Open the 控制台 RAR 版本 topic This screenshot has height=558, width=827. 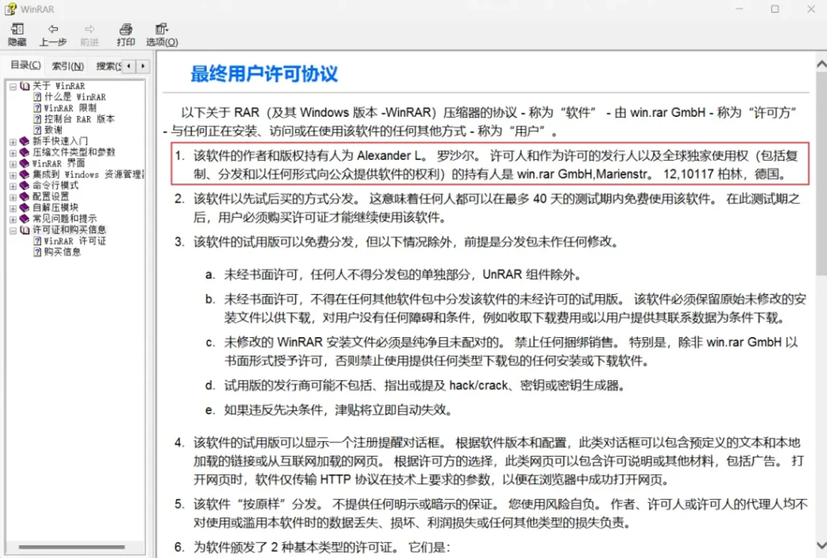pyautogui.click(x=79, y=119)
